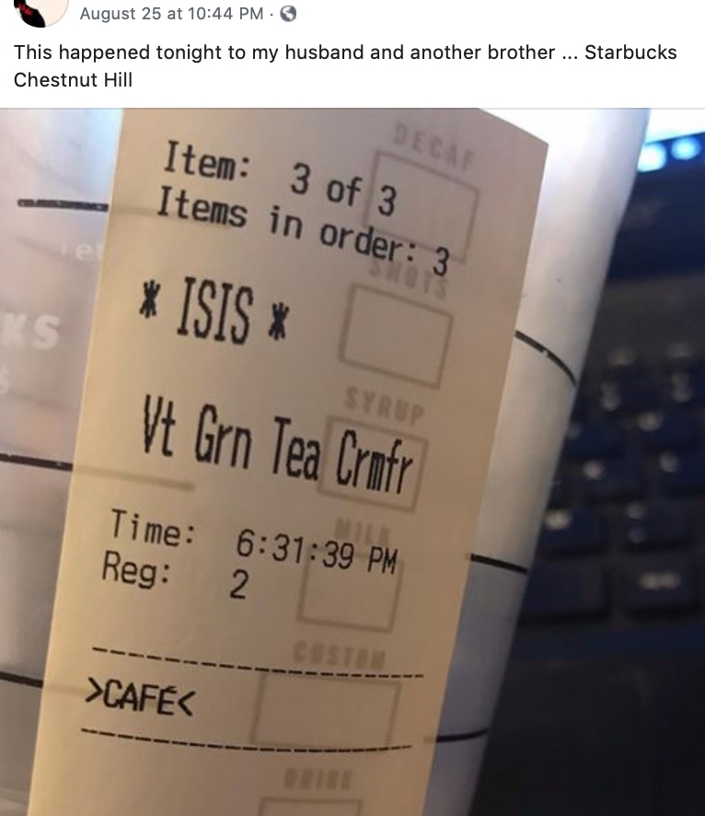Click the Shots box on the cup
The width and height of the screenshot is (705, 816).
coord(395,336)
